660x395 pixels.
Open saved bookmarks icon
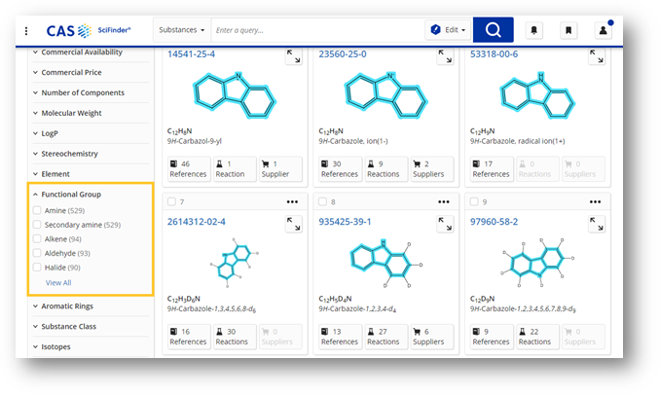(568, 30)
